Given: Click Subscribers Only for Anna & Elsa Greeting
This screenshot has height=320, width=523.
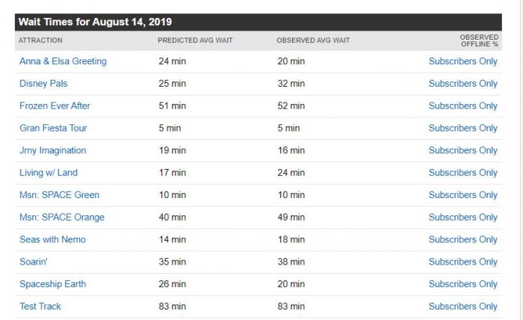Looking at the screenshot, I should click(x=463, y=61).
